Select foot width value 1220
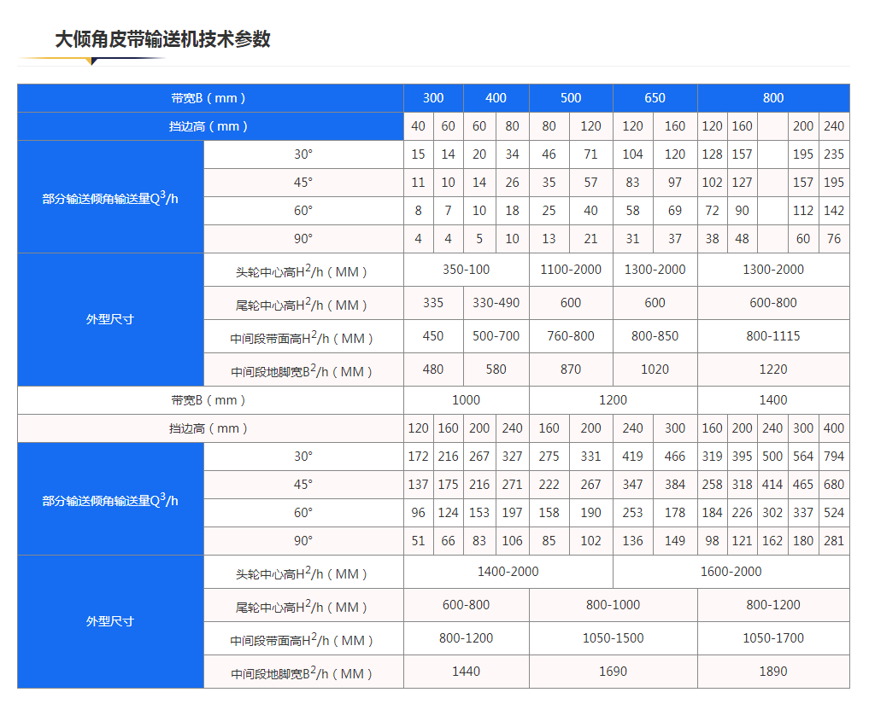Screen dimensions: 869x704 coord(773,369)
